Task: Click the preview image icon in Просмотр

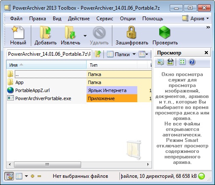Action: pyautogui.click(x=161, y=62)
